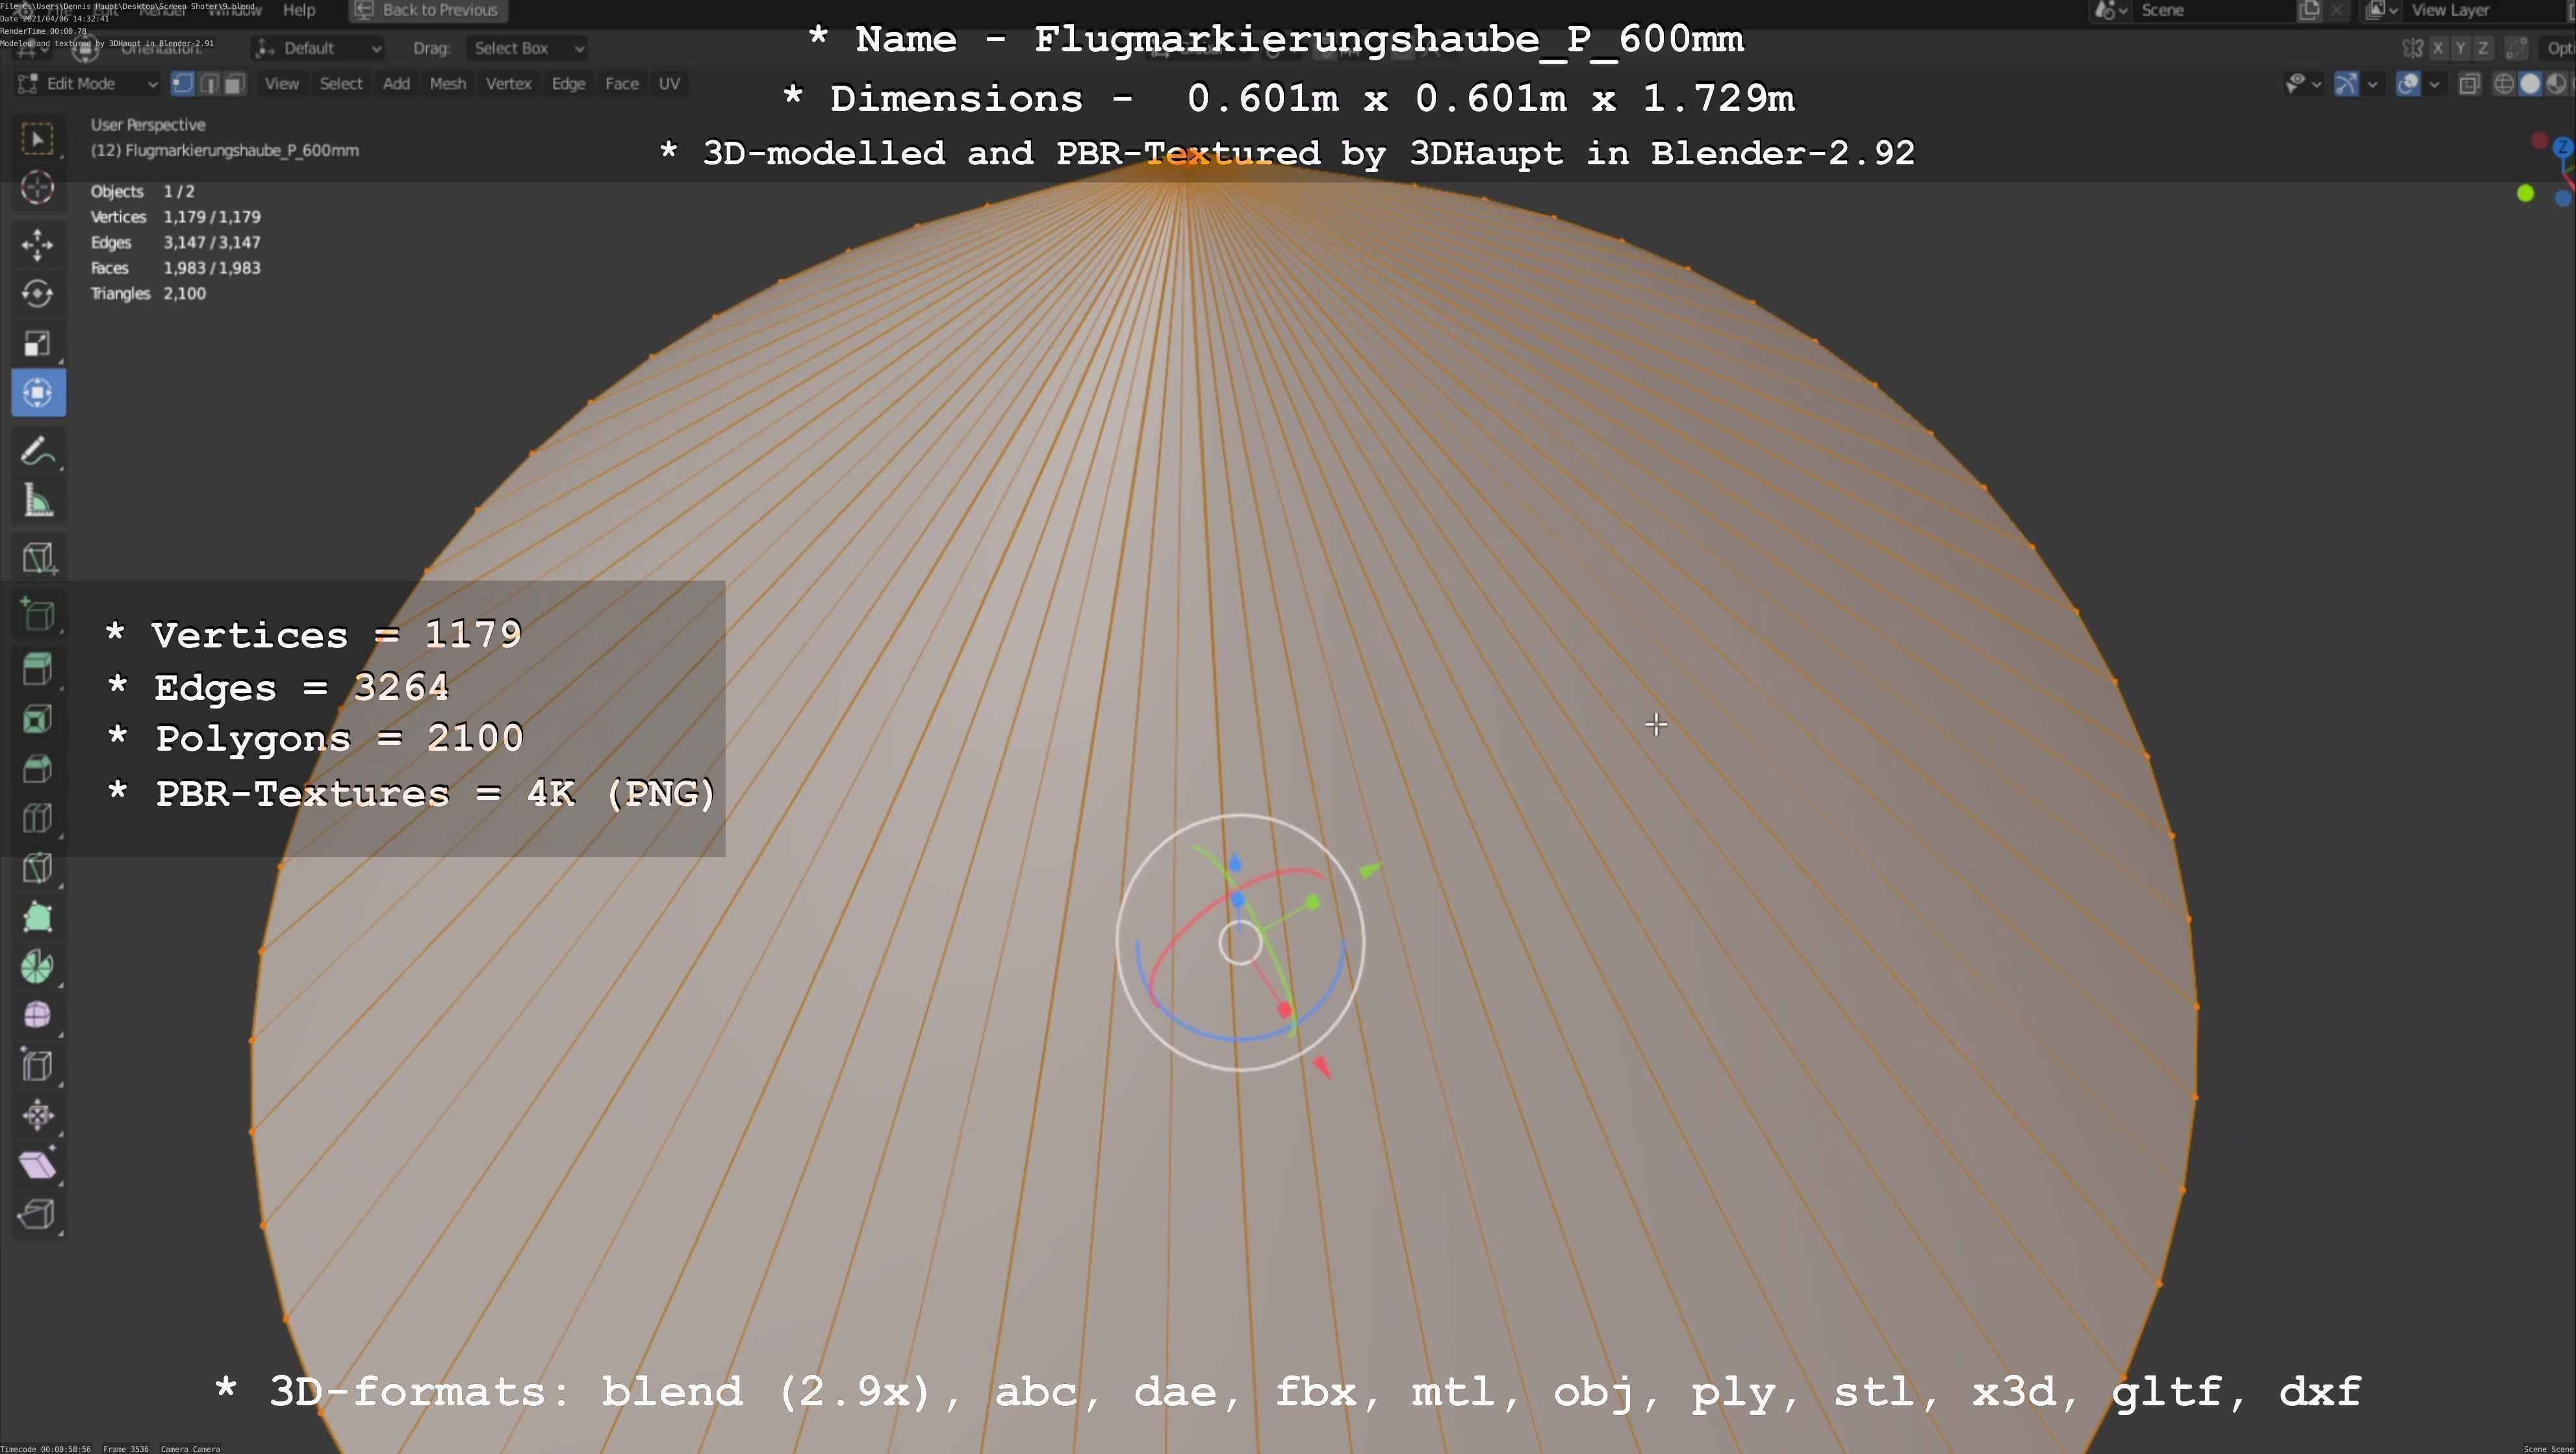Pick the Loop Cut tool

[x=37, y=818]
